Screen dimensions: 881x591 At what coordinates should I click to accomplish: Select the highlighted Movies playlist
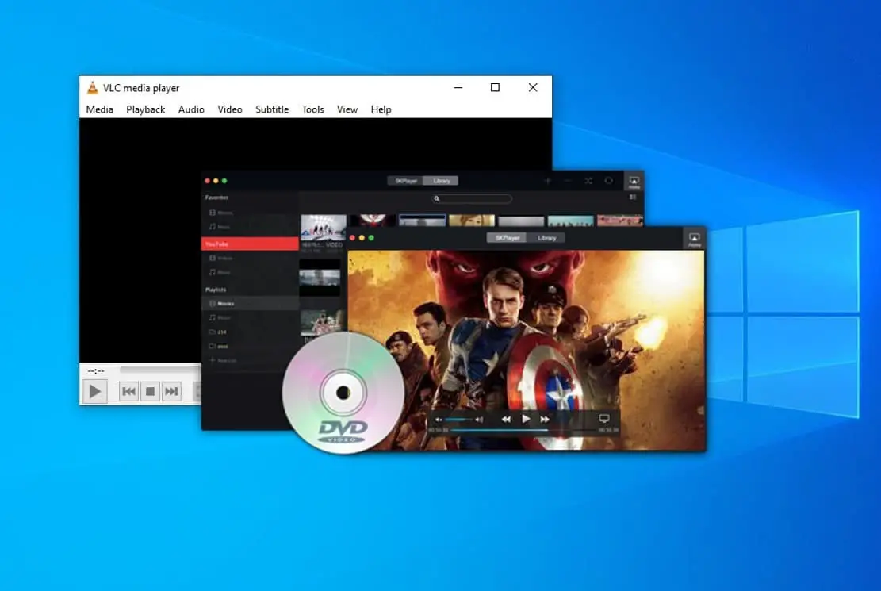pyautogui.click(x=250, y=303)
